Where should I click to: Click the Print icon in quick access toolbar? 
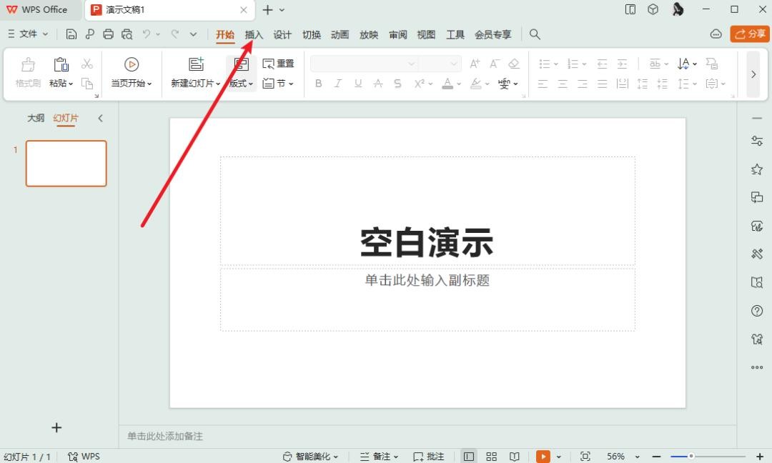click(x=108, y=34)
